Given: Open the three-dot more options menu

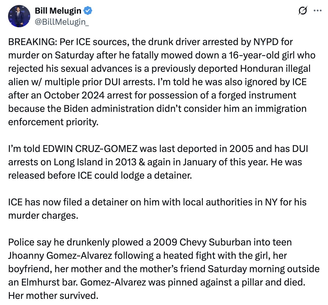Looking at the screenshot, I should tap(317, 11).
